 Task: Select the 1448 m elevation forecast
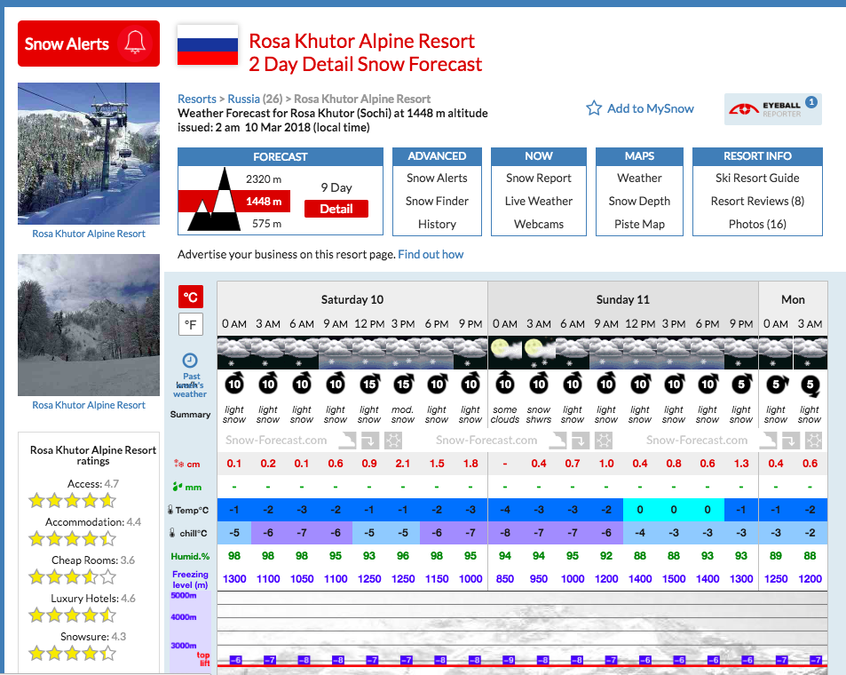[264, 202]
